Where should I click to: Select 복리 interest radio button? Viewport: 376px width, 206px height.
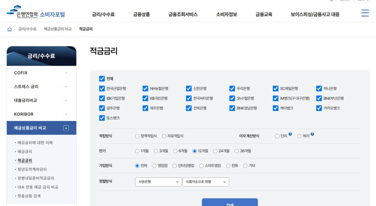coord(299,136)
